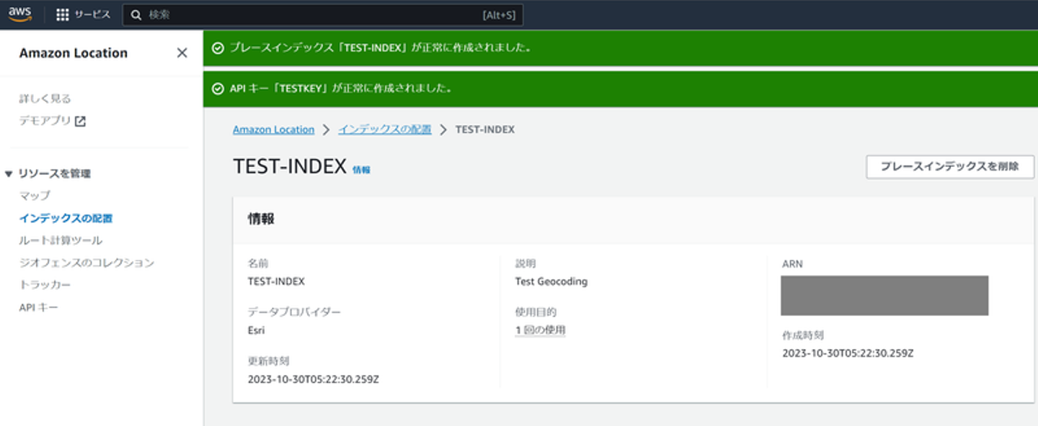Click success check icon of TESTKEY banner
This screenshot has height=426, width=1038.
pyautogui.click(x=218, y=89)
